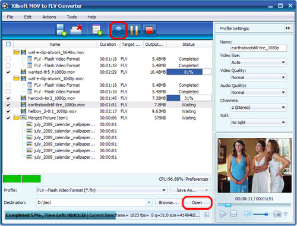Uncheck wanted-tlr5_h1080p.mov
Image resolution: width=297 pixels, height=226 pixels.
point(8,72)
